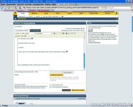Apply italic formatting in editor toolbar
Screen dimensions: 133x107
click(20, 33)
